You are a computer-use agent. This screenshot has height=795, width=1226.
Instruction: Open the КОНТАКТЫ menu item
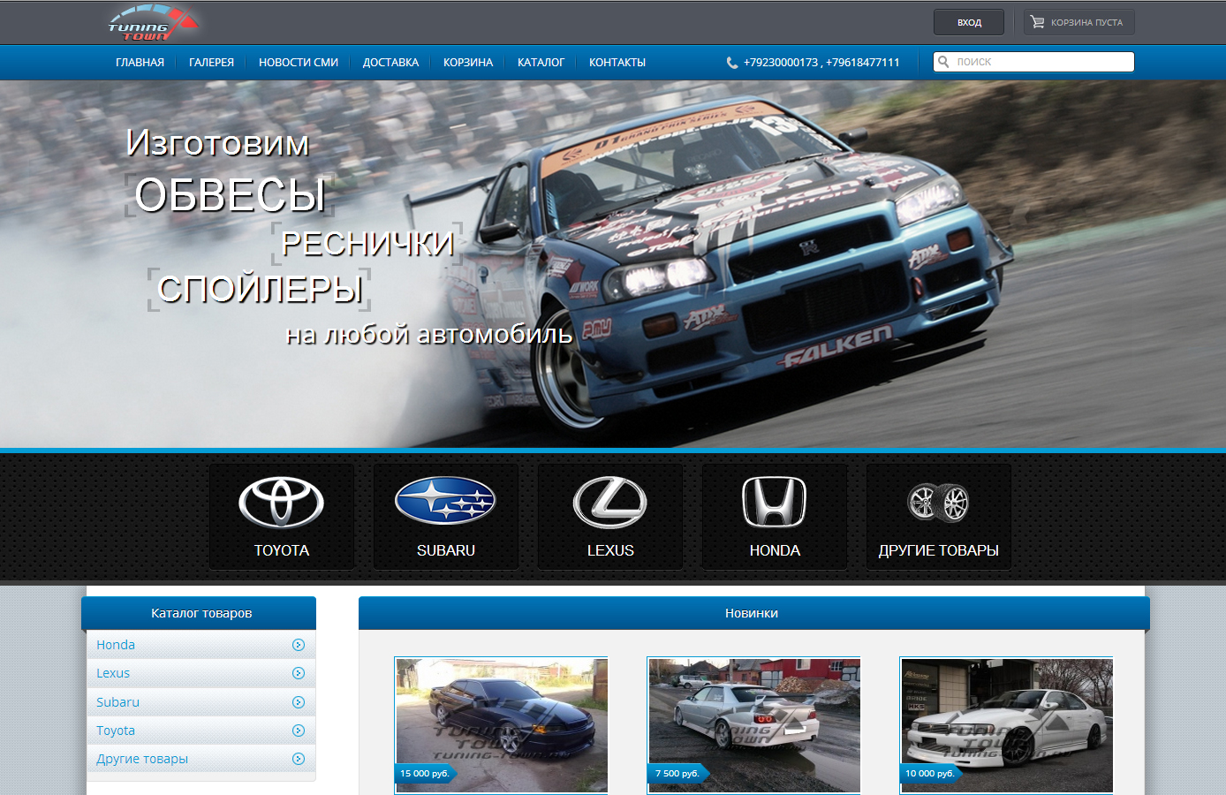point(617,63)
